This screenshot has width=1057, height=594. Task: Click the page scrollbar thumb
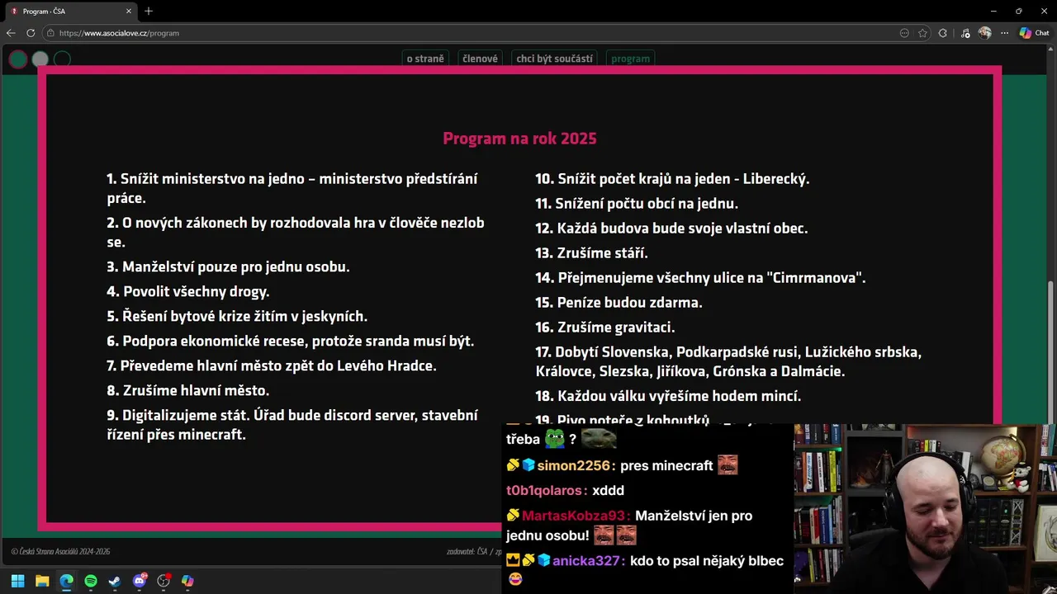1051,353
